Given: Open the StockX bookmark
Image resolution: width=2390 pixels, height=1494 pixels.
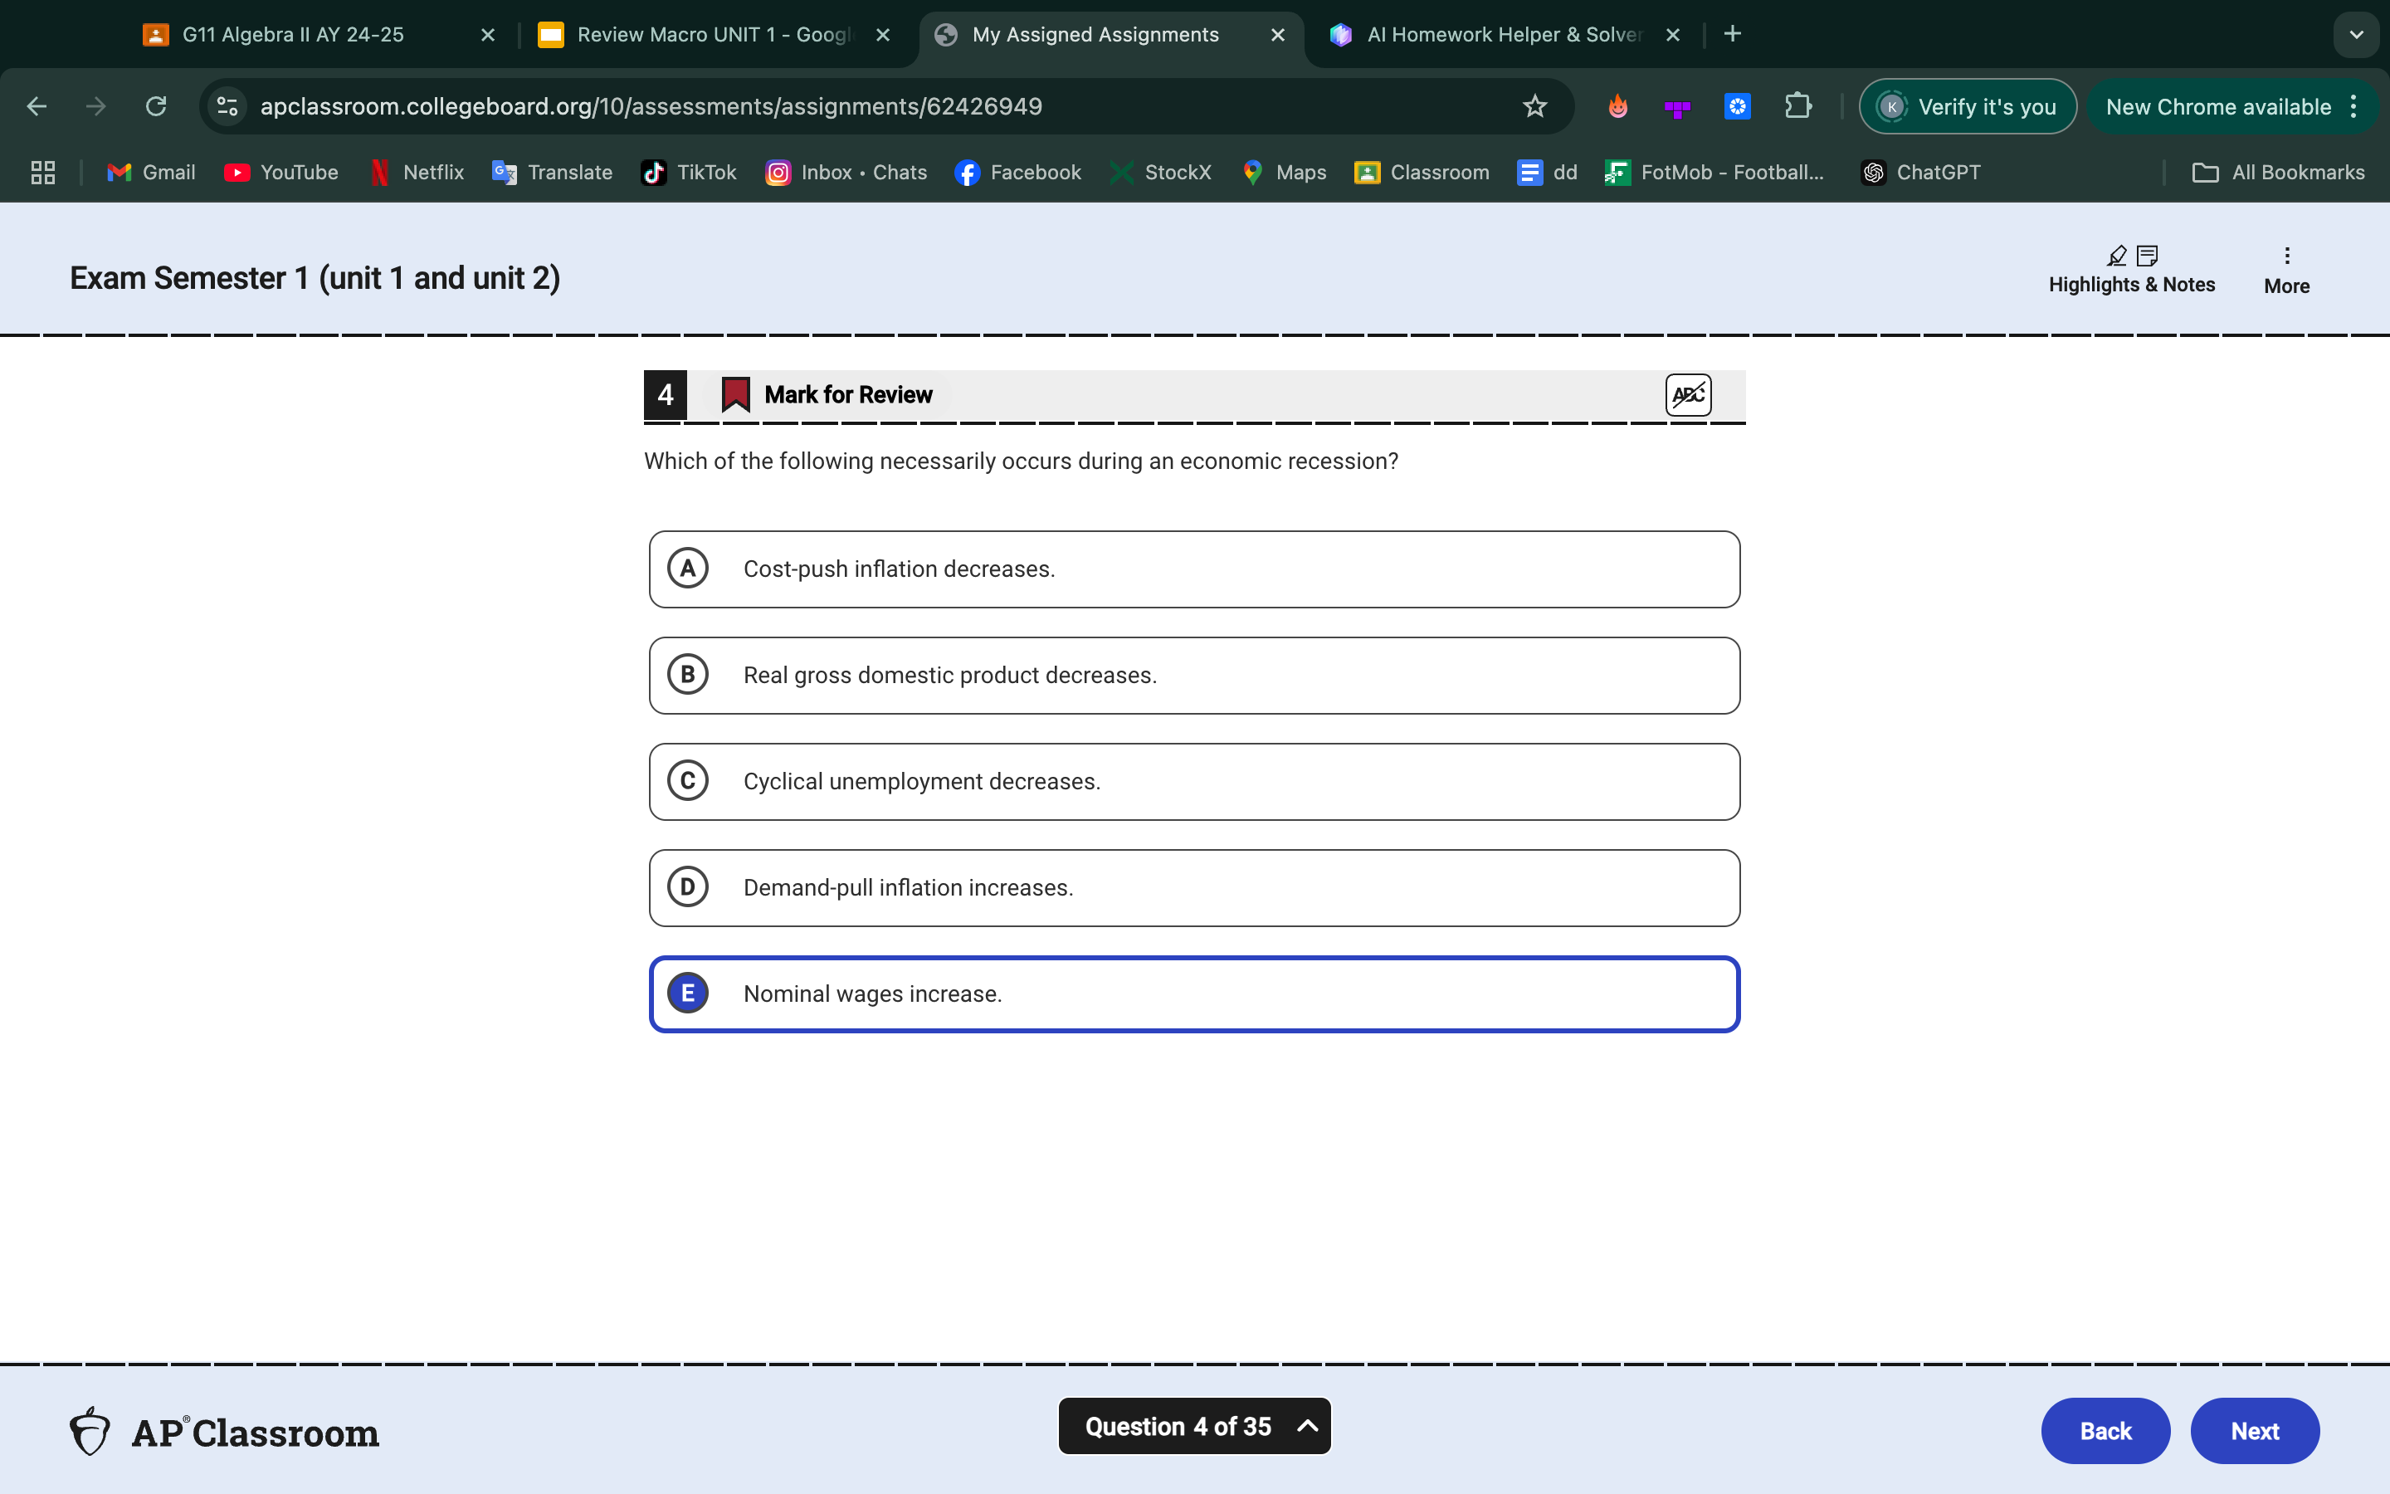Looking at the screenshot, I should (1160, 173).
